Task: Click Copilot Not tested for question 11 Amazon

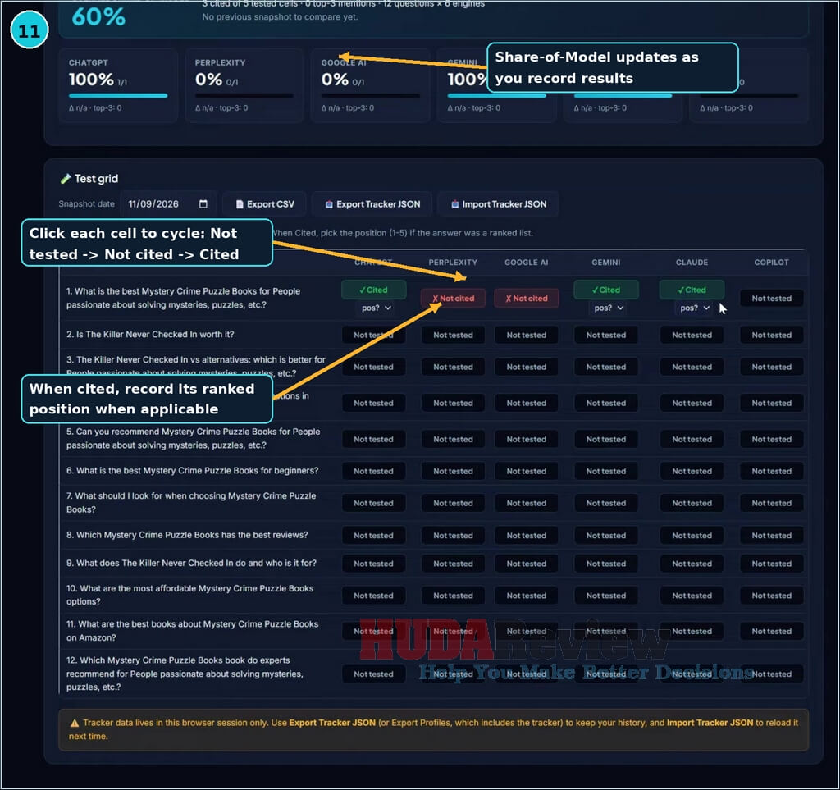Action: click(x=771, y=631)
